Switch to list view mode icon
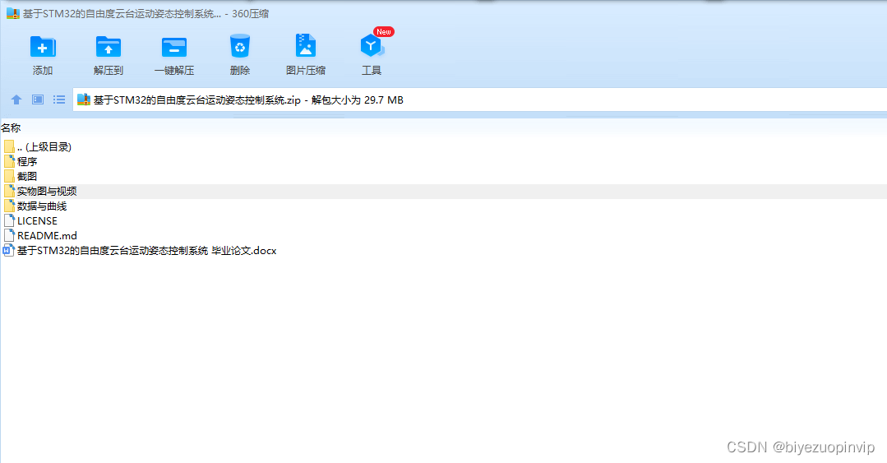Screen dimensions: 887x463 click(x=59, y=100)
